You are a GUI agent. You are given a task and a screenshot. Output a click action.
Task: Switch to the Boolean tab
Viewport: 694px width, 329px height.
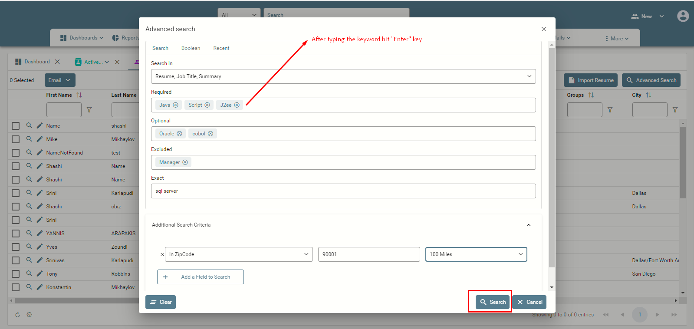pos(191,48)
